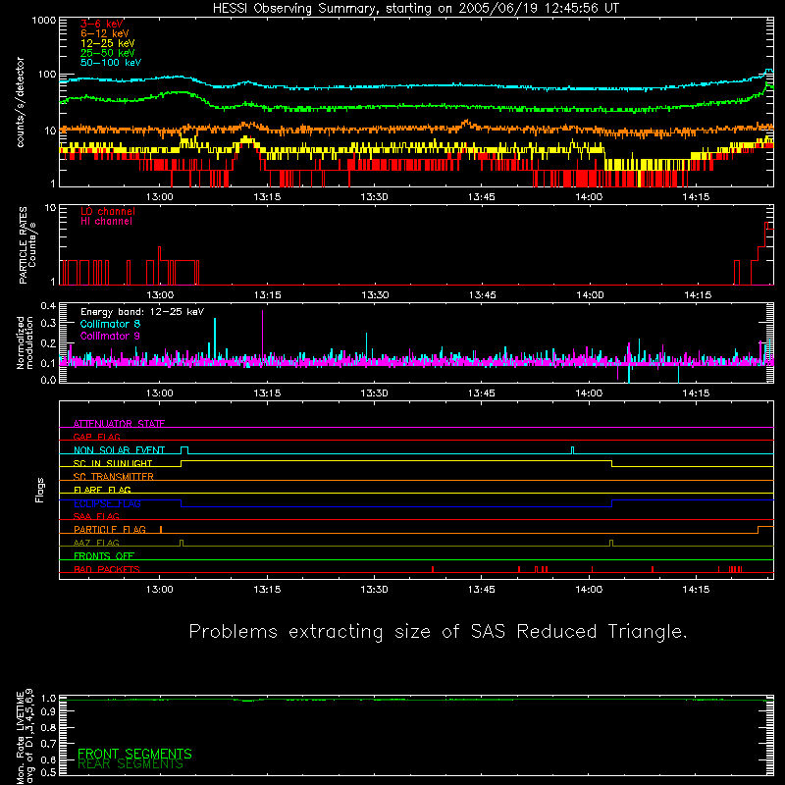The width and height of the screenshot is (785, 785).
Task: Click NON SOLAR EVENT pulse near 13:03
Action: coord(184,450)
